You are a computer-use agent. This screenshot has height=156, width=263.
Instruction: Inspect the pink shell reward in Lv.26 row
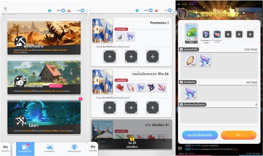(130, 87)
